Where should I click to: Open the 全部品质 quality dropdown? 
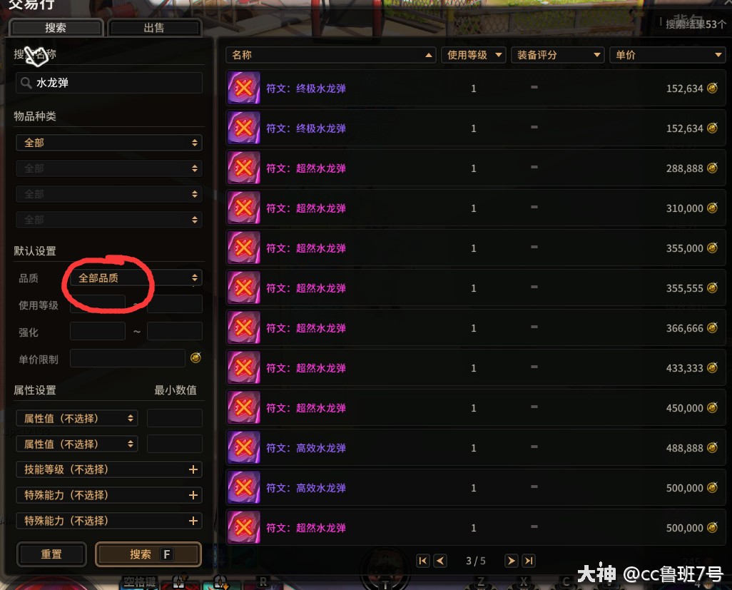[136, 278]
